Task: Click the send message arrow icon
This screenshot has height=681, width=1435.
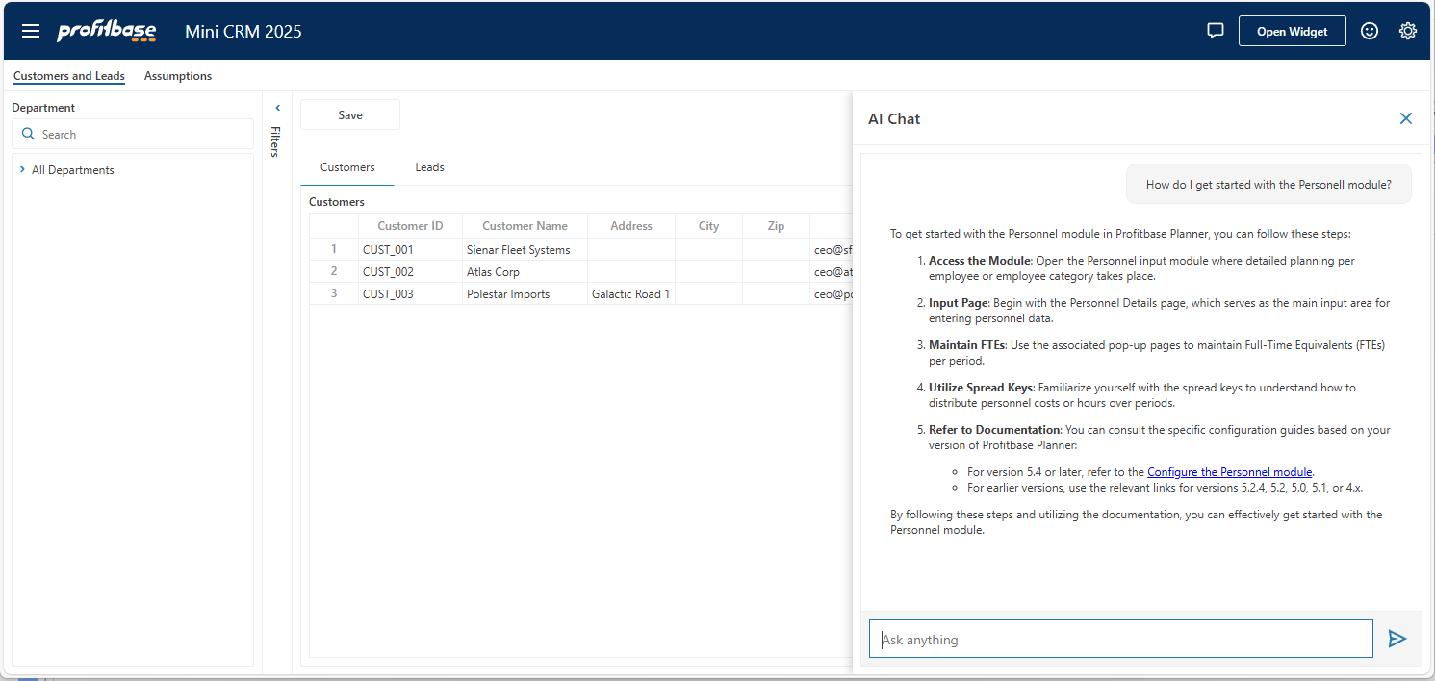Action: pos(1397,639)
